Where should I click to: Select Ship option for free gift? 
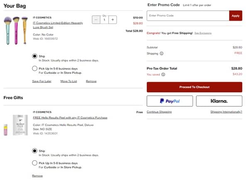point(35,151)
